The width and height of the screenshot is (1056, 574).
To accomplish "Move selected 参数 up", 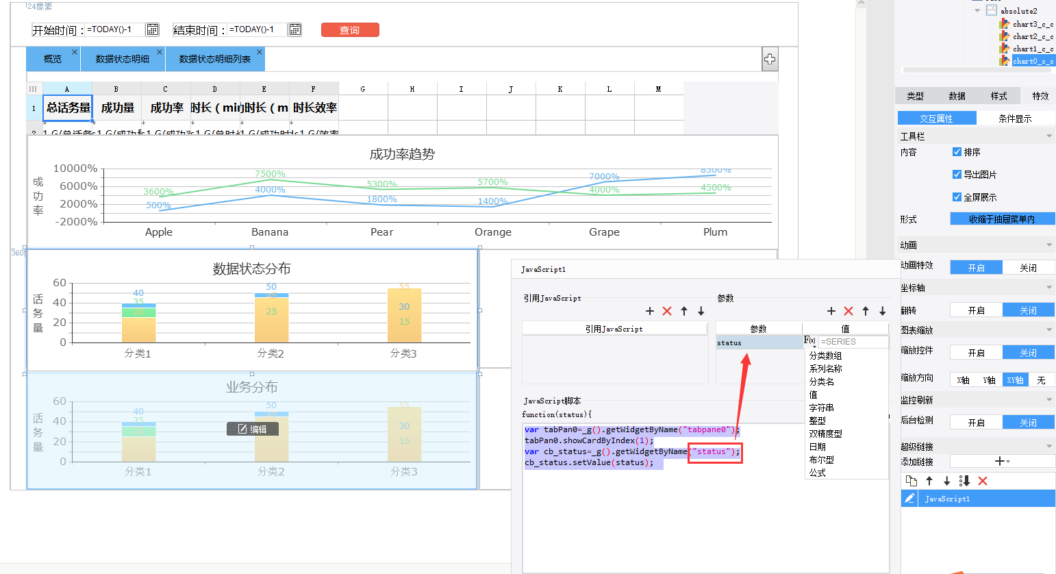I will (866, 311).
